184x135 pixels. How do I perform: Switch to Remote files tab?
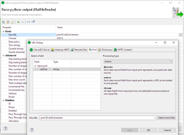79,50
